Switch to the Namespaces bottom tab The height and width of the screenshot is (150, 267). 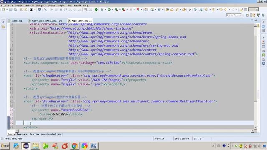coord(22,134)
